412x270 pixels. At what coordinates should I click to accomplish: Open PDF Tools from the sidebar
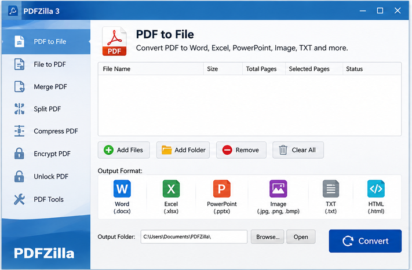coord(46,199)
